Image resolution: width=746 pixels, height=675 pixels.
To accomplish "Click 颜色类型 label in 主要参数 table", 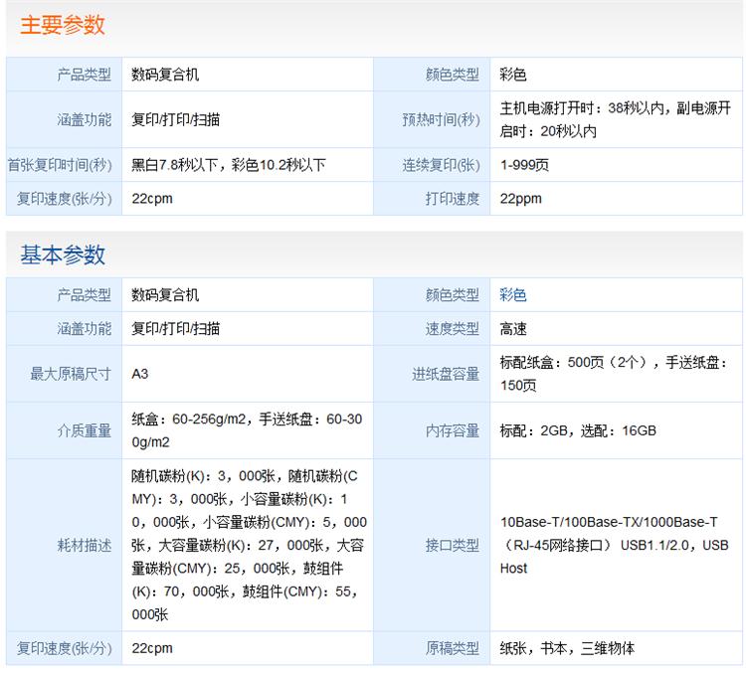I will click(x=453, y=75).
